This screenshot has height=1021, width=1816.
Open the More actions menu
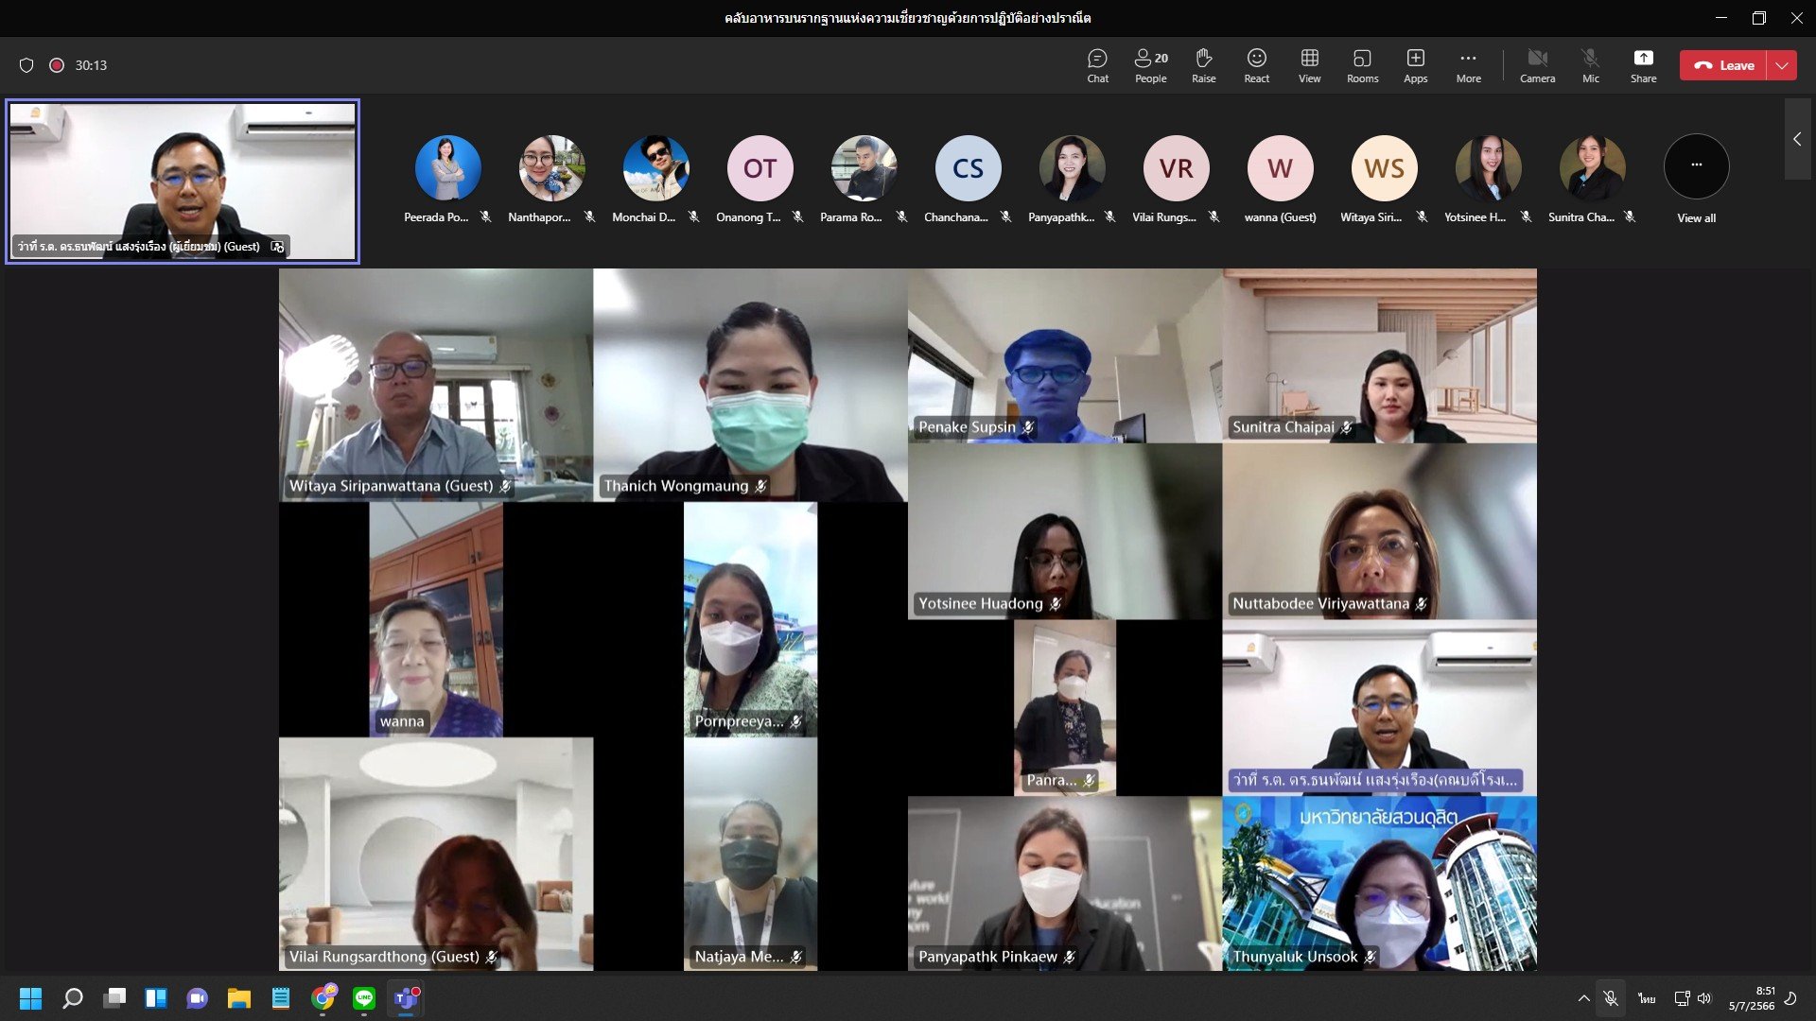click(1468, 65)
